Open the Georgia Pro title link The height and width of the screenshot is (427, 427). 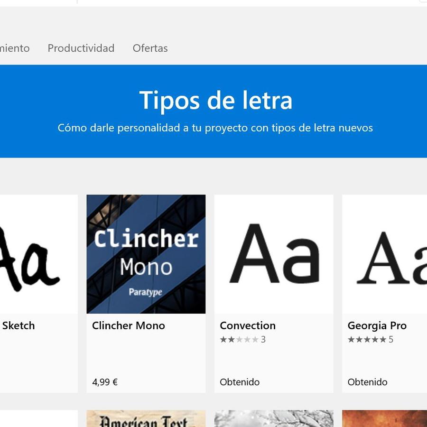coord(377,325)
